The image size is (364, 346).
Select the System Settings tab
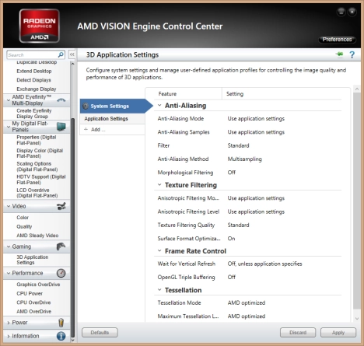coord(116,106)
